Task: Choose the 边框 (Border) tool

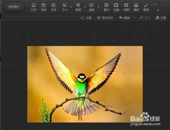Action: click(116, 7)
